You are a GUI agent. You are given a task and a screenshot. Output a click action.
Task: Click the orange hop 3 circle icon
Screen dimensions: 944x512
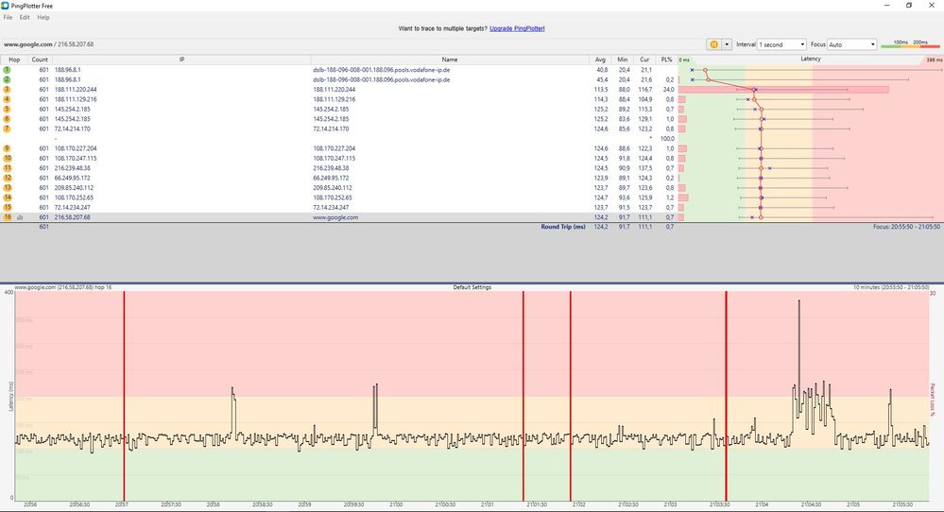[x=8, y=89]
